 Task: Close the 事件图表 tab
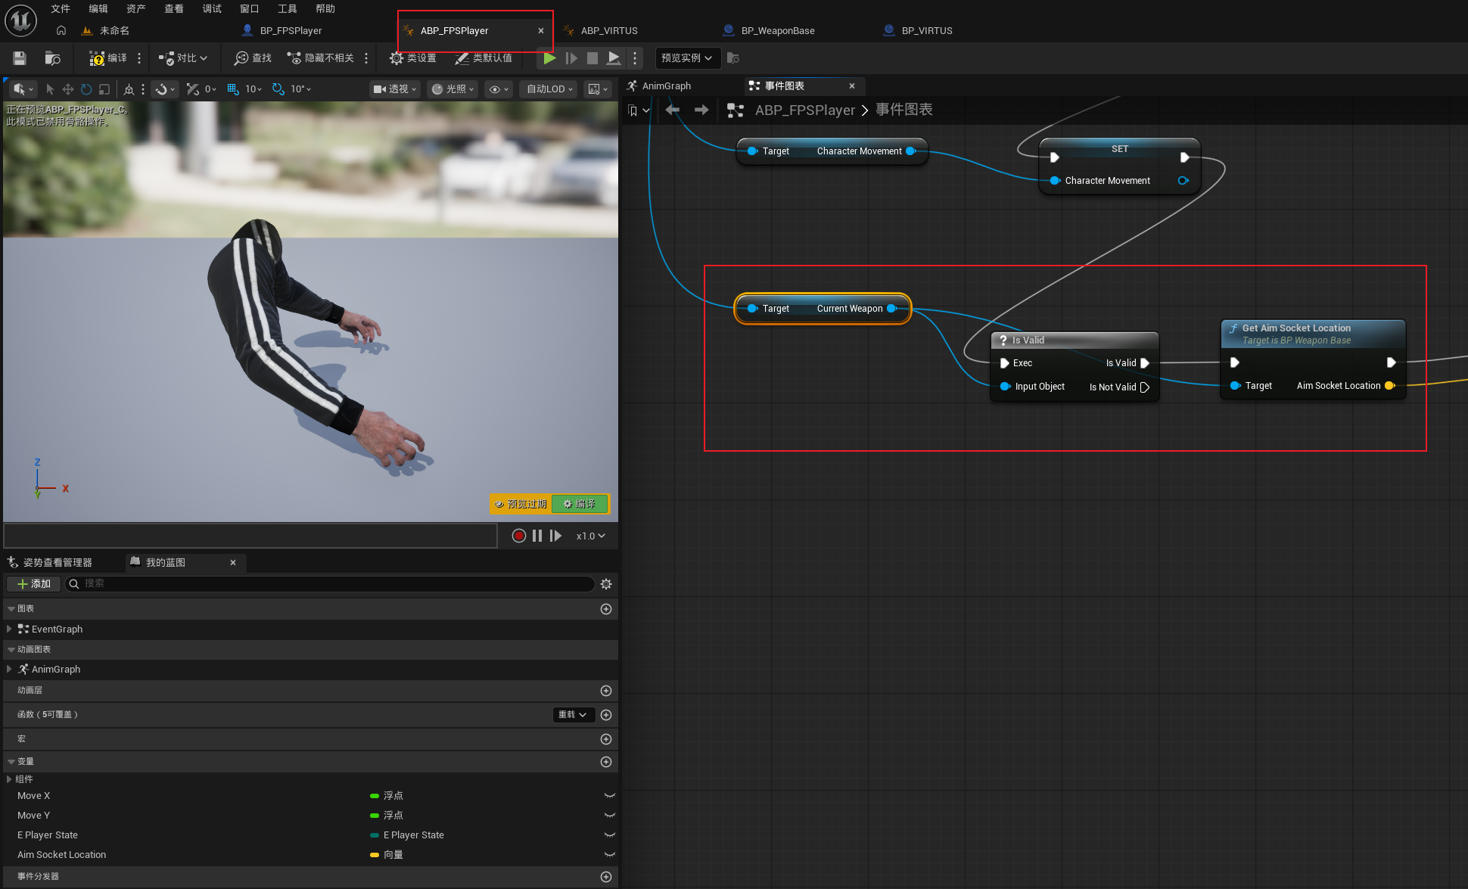point(852,86)
